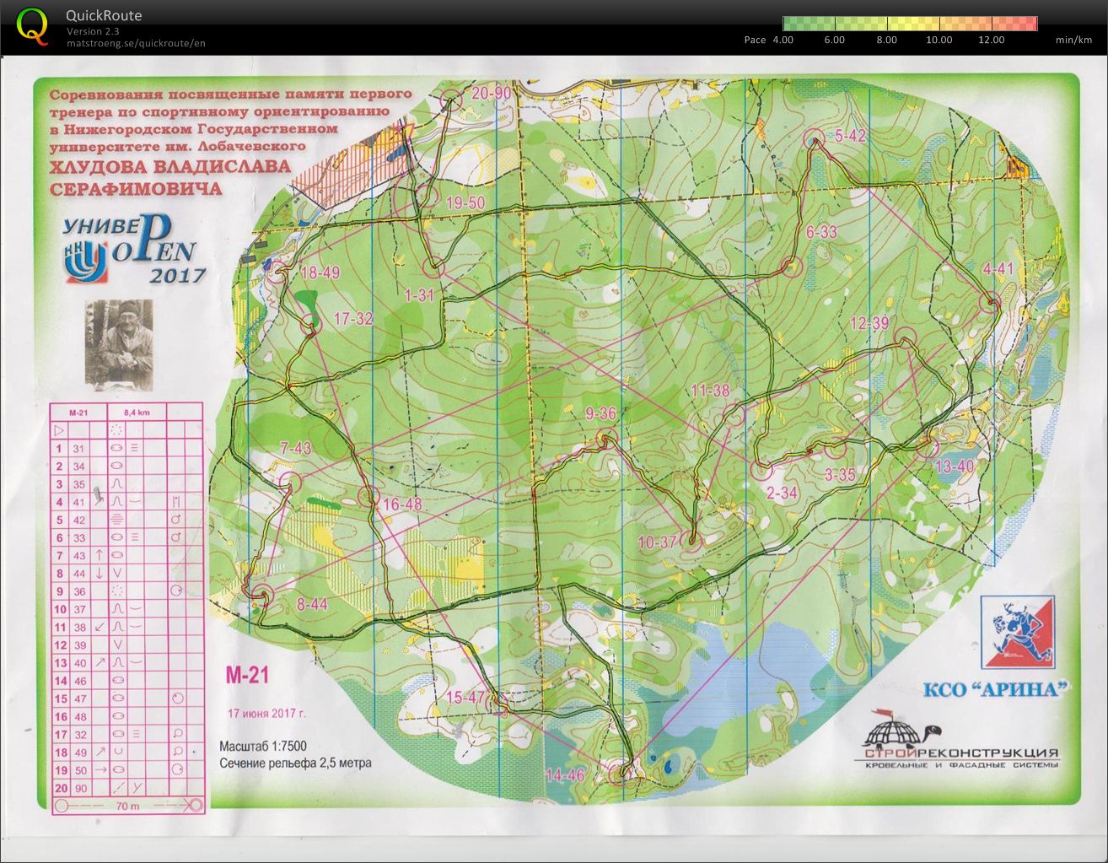Click the Version 2.3 text

tap(93, 31)
